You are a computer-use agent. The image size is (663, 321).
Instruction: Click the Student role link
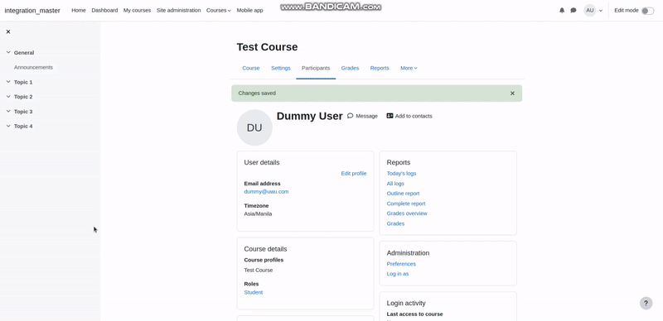[254, 292]
